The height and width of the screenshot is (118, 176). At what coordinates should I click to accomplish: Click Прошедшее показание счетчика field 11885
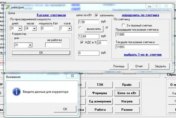pos(137,34)
